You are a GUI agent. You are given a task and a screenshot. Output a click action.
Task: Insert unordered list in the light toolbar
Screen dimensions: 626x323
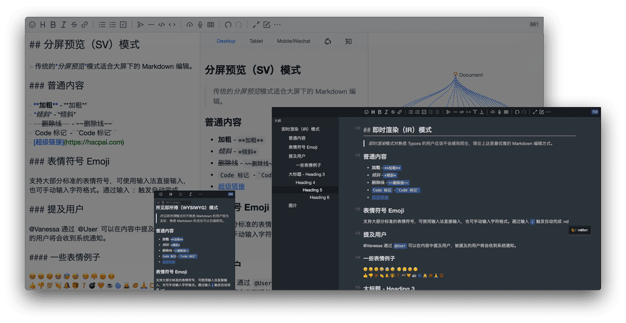(x=102, y=25)
